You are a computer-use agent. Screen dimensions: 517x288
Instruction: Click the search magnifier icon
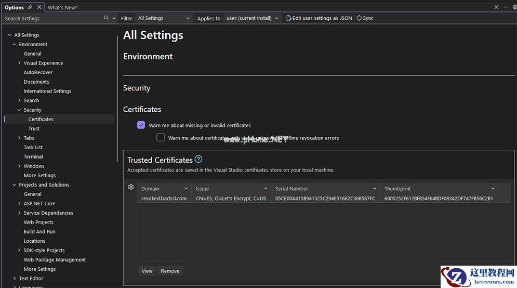point(107,18)
